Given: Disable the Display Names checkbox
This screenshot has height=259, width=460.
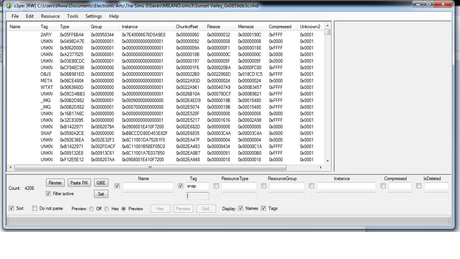Looking at the screenshot, I should click(241, 208).
